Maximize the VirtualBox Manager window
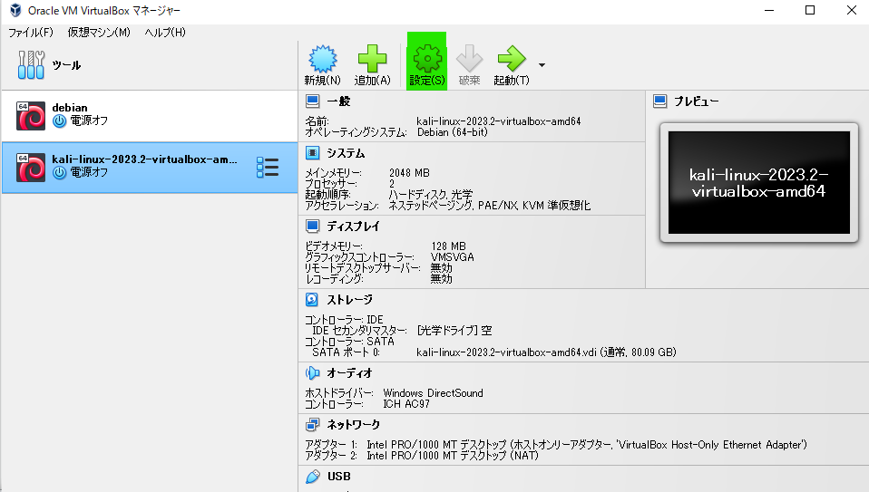This screenshot has height=492, width=869. pos(810,10)
